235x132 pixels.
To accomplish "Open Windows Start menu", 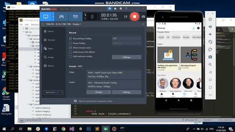I will click(x=4, y=129).
